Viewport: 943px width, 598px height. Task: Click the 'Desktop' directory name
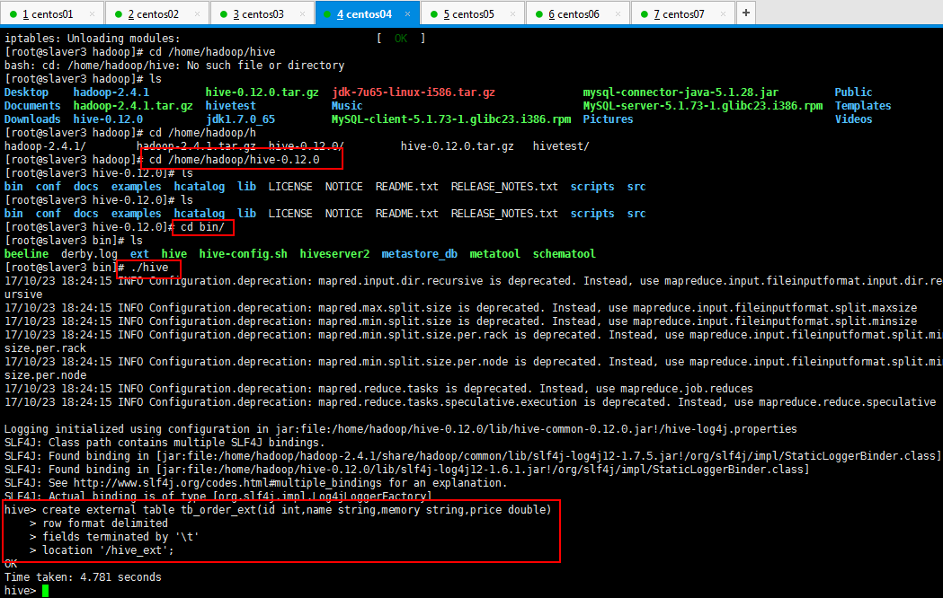click(x=26, y=92)
